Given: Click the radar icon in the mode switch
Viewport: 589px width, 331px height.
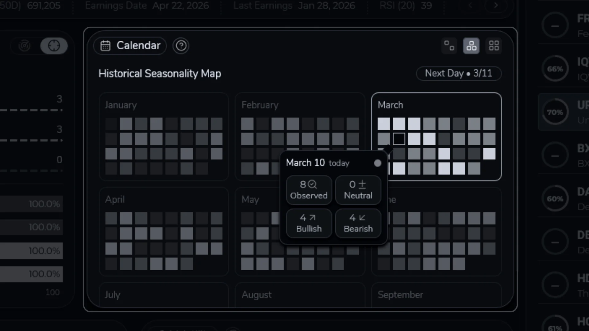Looking at the screenshot, I should tap(25, 45).
